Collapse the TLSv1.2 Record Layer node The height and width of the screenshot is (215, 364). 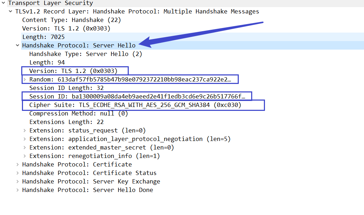coord(11,11)
